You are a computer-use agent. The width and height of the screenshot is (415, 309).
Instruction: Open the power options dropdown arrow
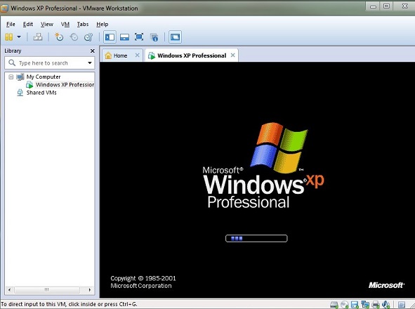19,37
